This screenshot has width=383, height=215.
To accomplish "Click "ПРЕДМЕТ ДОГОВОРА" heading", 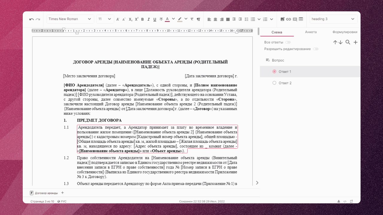I will (x=99, y=120).
